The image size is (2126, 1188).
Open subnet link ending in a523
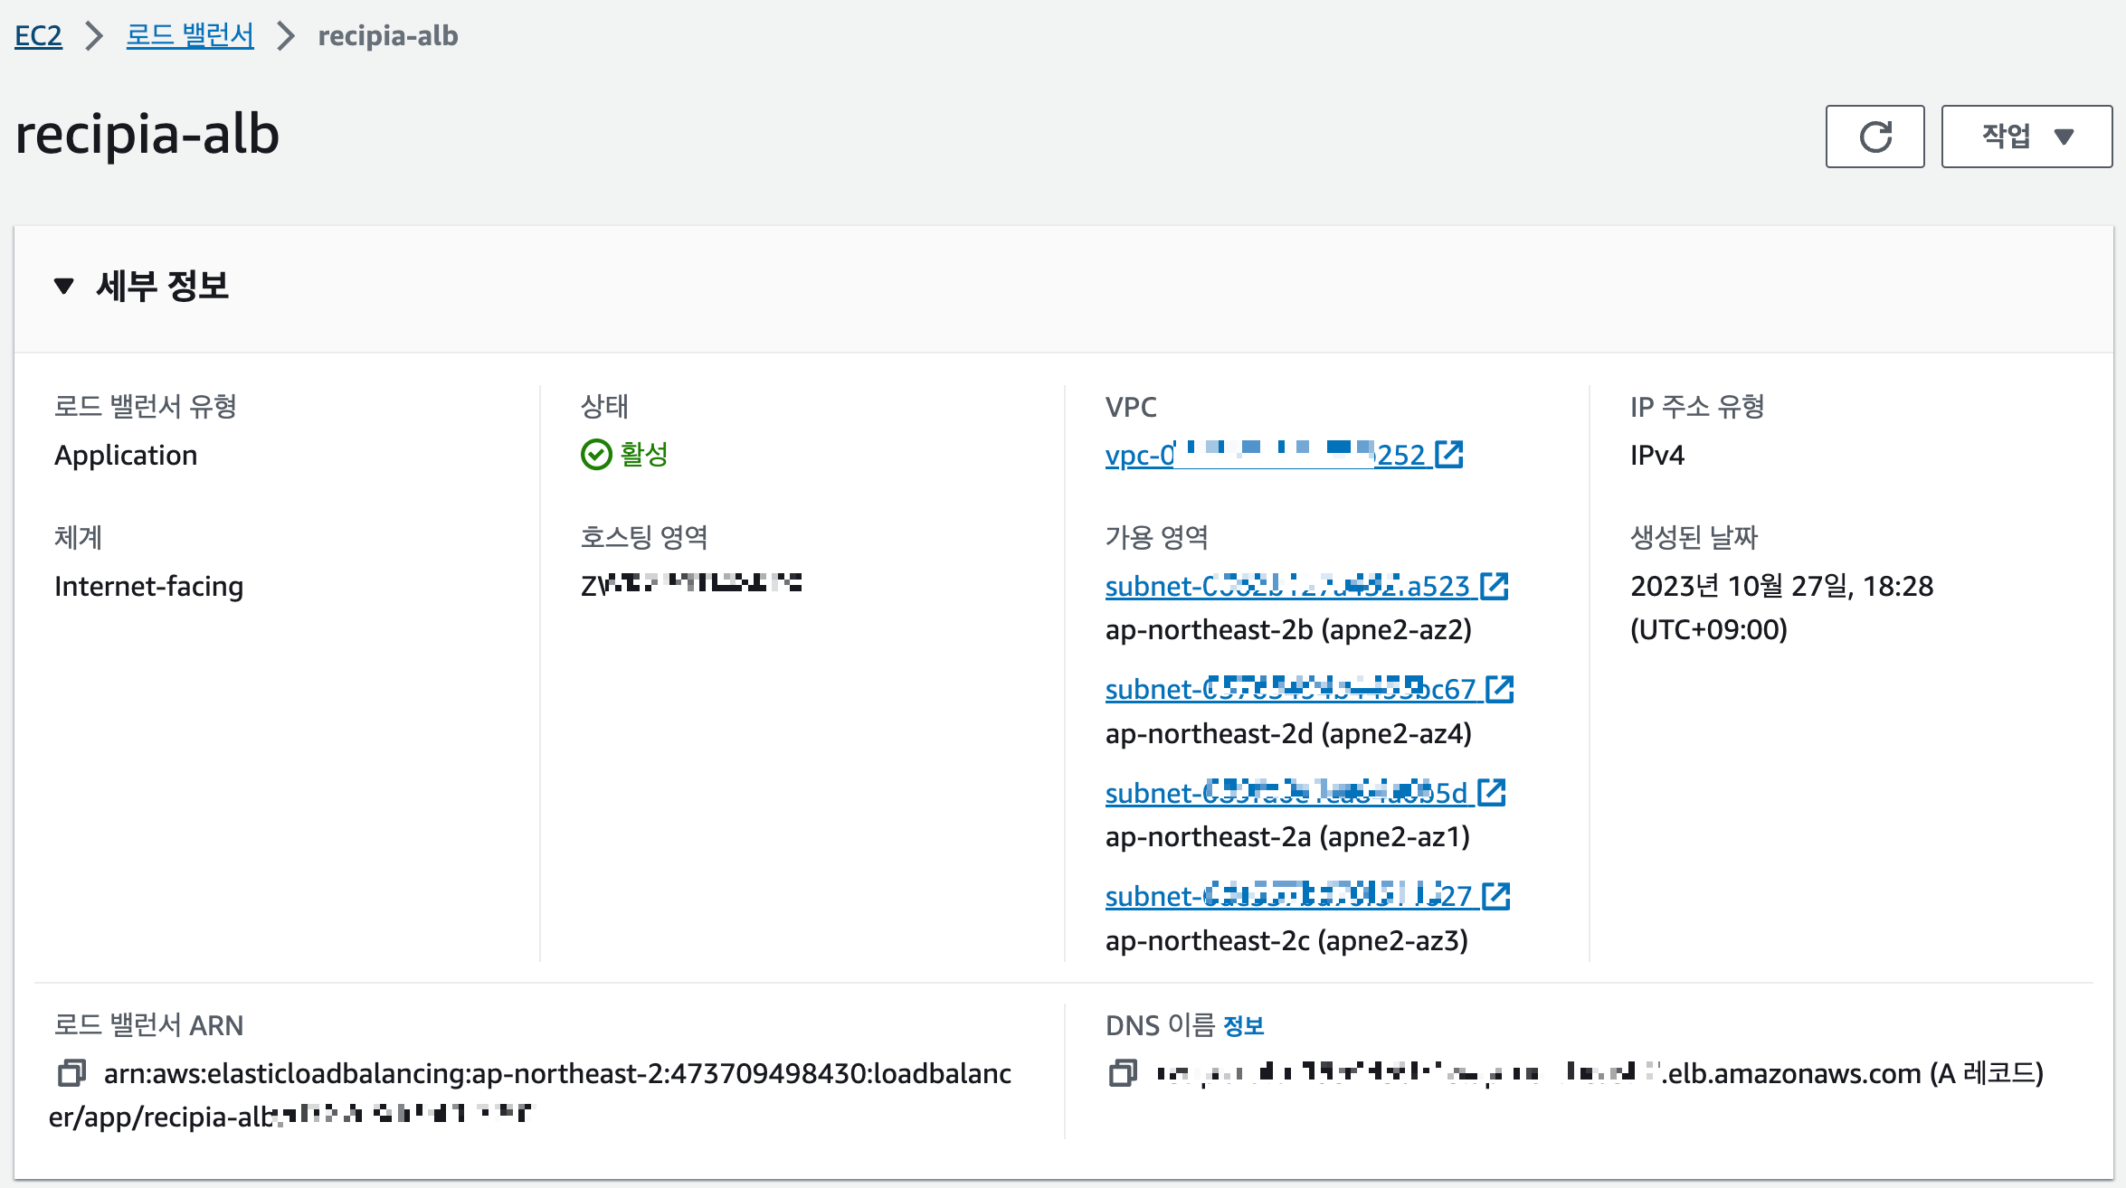click(x=1286, y=586)
